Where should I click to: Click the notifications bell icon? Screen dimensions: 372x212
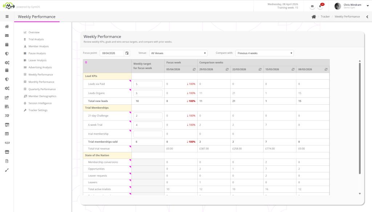point(320,6)
